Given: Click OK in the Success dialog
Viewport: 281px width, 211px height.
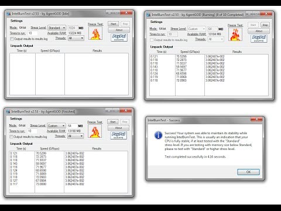Looking at the screenshot, I should [248, 172].
